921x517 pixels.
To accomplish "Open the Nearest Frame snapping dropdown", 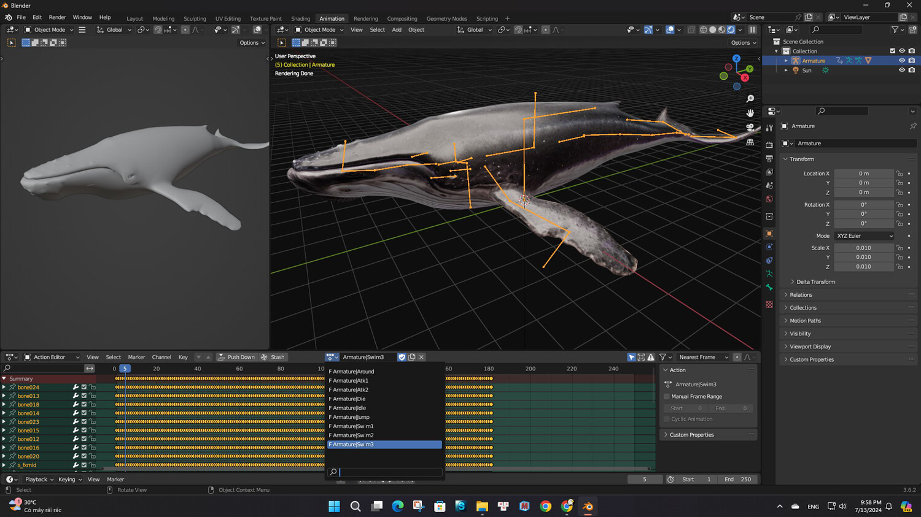I will click(x=702, y=357).
